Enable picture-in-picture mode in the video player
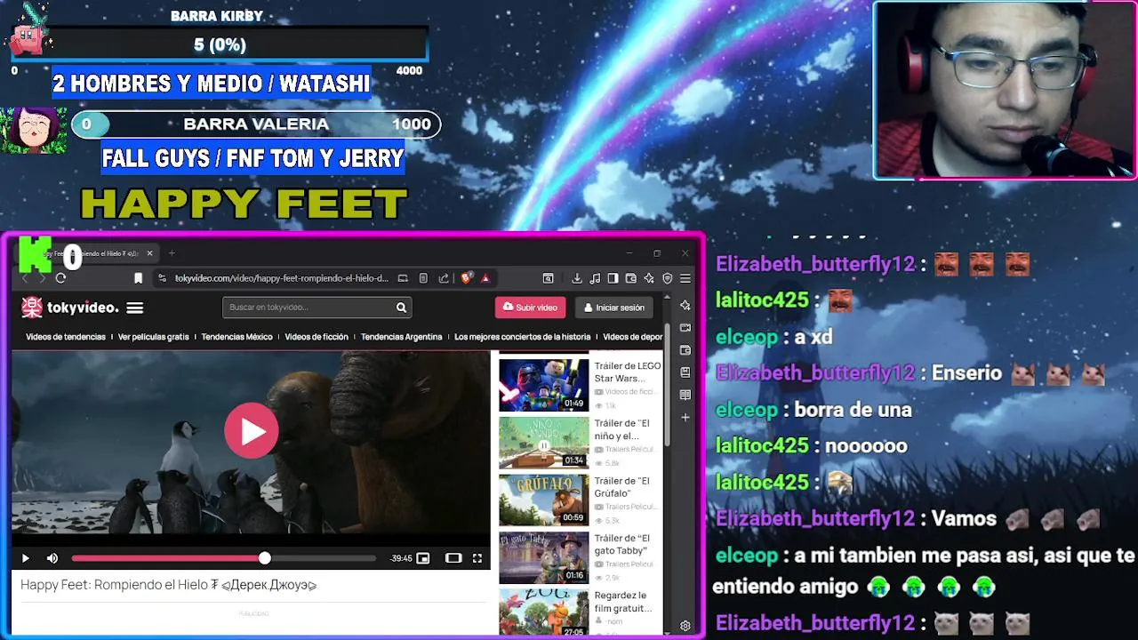This screenshot has height=640, width=1138. [423, 558]
